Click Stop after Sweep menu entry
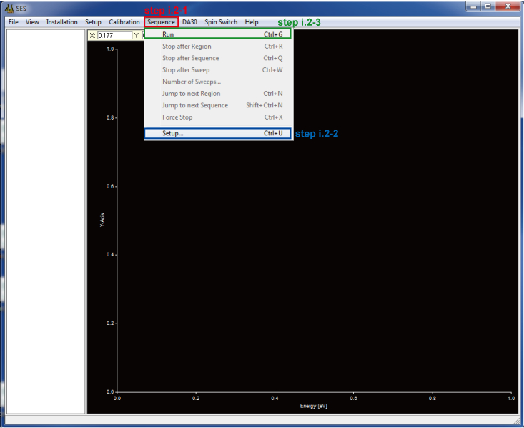 point(186,70)
